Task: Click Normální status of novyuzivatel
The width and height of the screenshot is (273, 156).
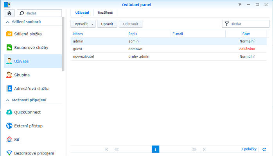Action: pos(247,57)
